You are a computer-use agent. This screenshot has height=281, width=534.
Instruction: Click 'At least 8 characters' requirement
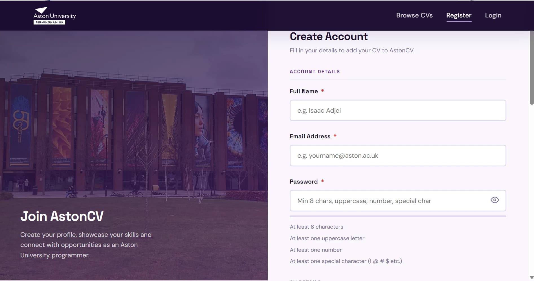coord(317,227)
